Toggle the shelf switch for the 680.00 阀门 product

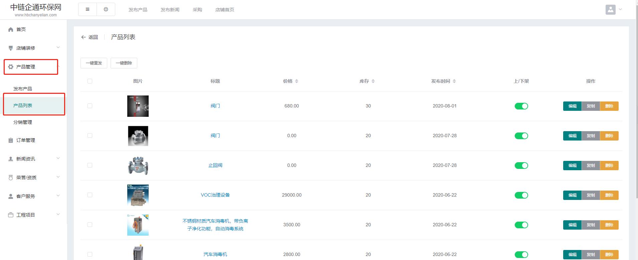tap(521, 106)
